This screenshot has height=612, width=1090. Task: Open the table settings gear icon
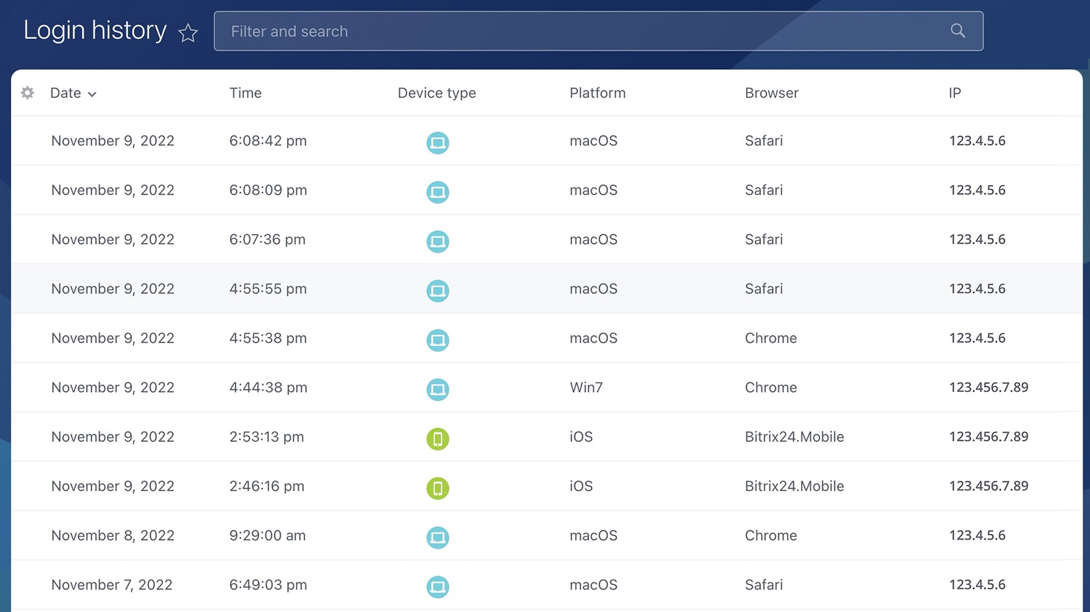(x=28, y=93)
